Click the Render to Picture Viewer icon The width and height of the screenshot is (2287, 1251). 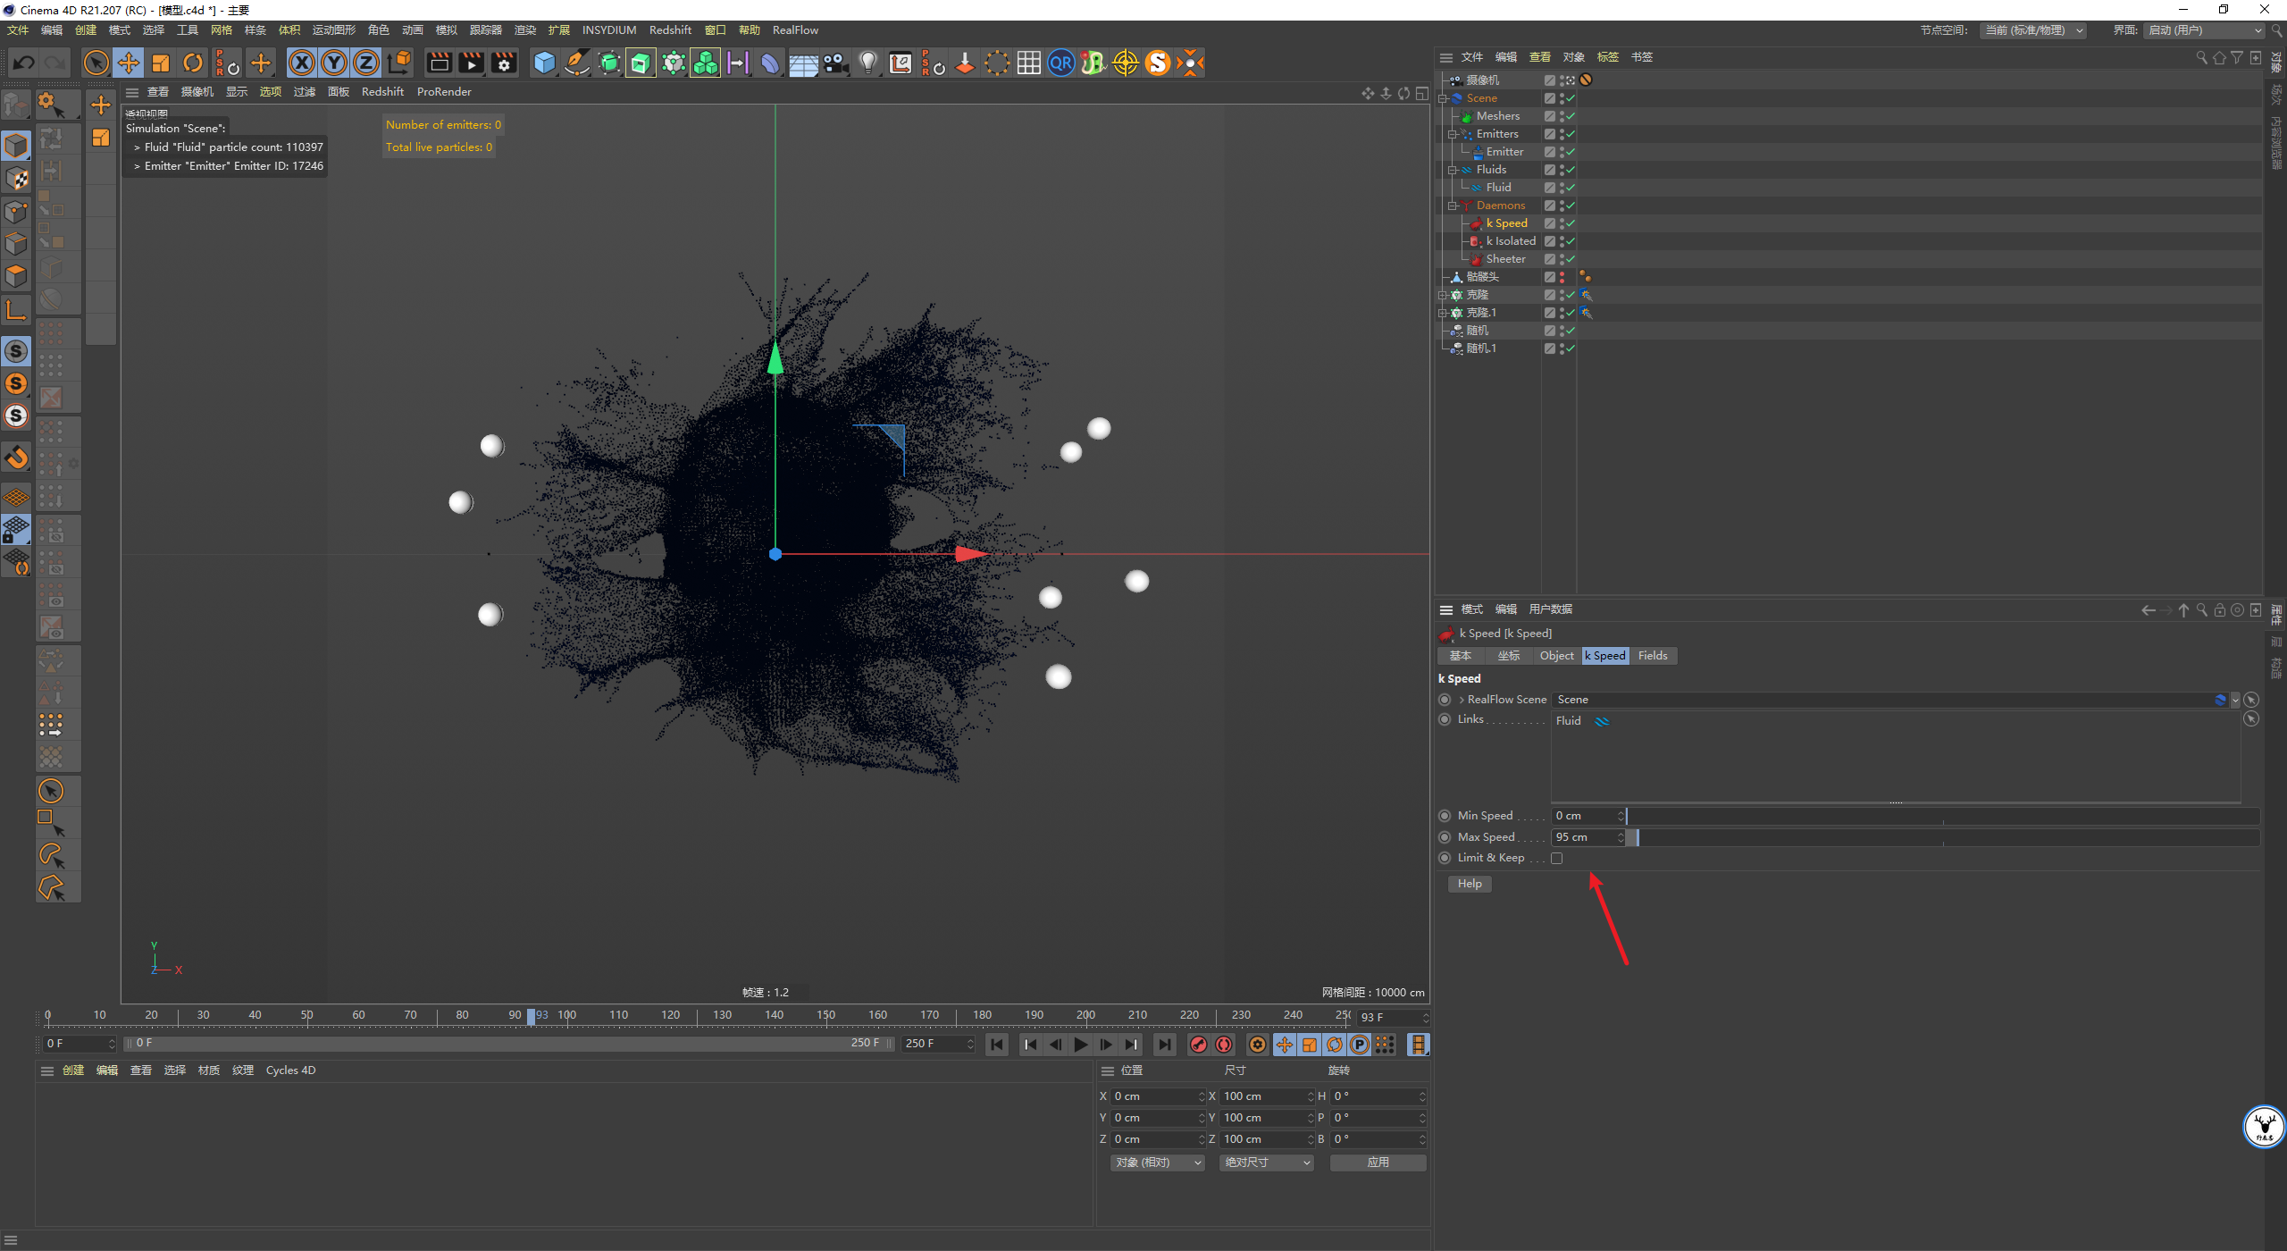pos(471,63)
